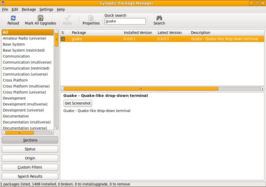Click package list horizontal scrollbar thumb
The width and height of the screenshot is (266, 187).
[x=141, y=89]
